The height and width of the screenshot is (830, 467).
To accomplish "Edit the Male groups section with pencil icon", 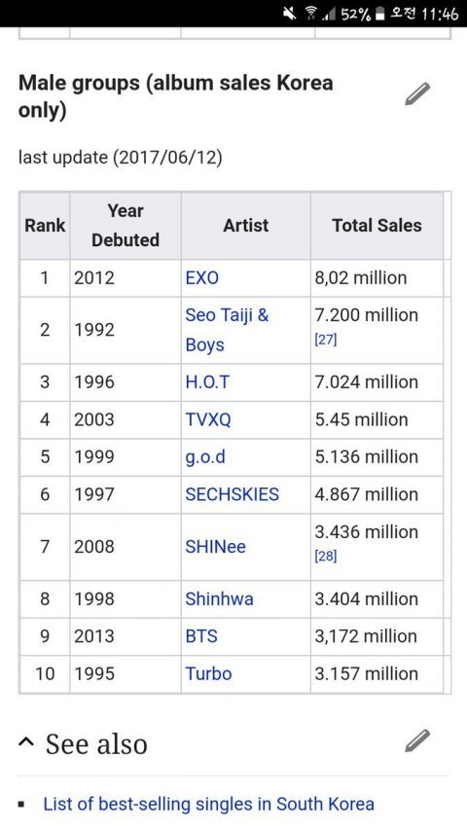I will tap(417, 94).
